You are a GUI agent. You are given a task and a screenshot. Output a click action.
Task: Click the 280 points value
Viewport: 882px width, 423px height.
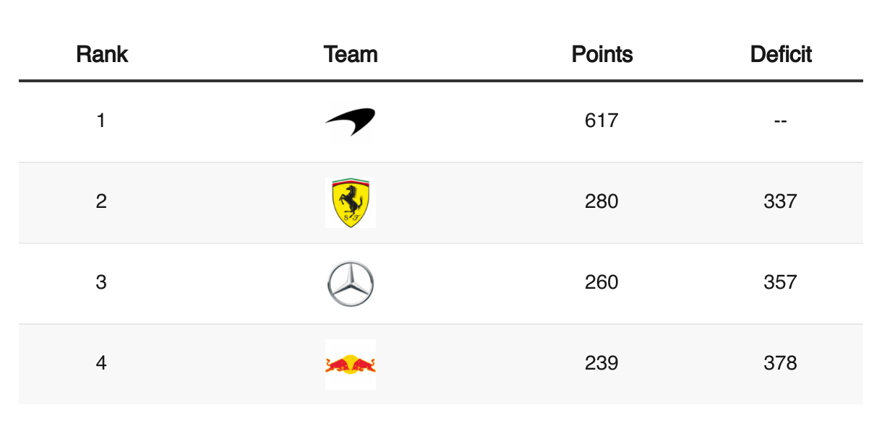[x=601, y=201]
